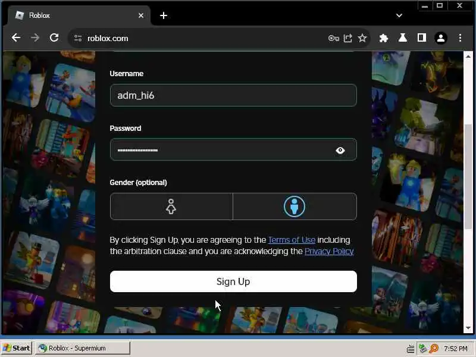The image size is (476, 357).
Task: Edit the Username field
Action: click(x=233, y=95)
